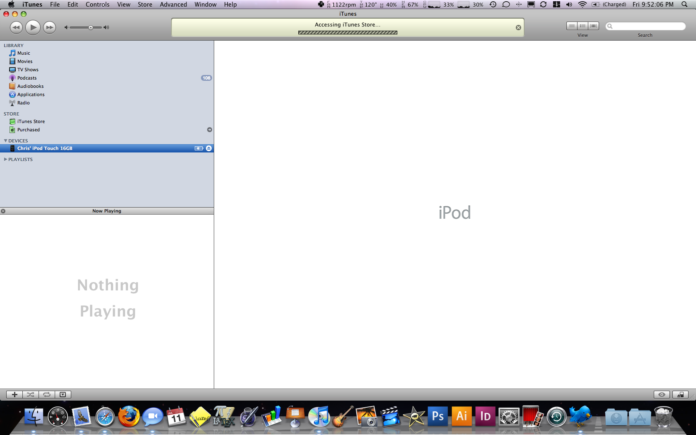Image resolution: width=696 pixels, height=435 pixels.
Task: Click the iTunes search field
Action: 645,26
